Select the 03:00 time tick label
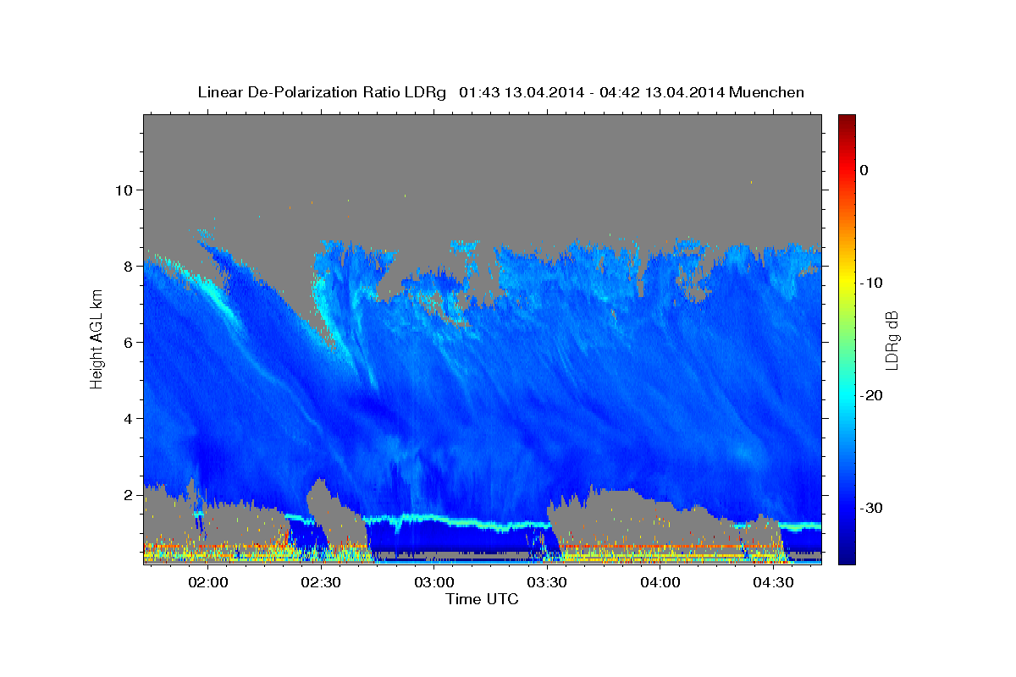 click(434, 582)
